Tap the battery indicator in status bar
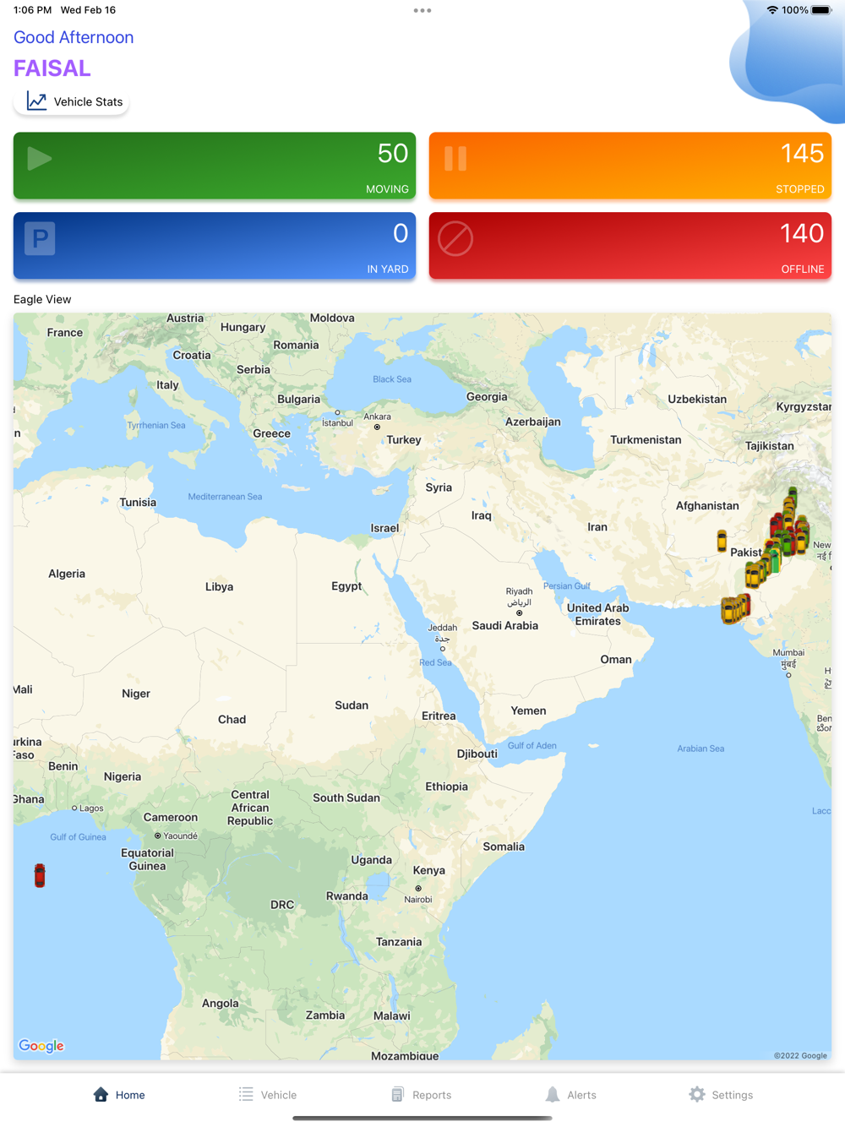The width and height of the screenshot is (845, 1127). coord(821,10)
